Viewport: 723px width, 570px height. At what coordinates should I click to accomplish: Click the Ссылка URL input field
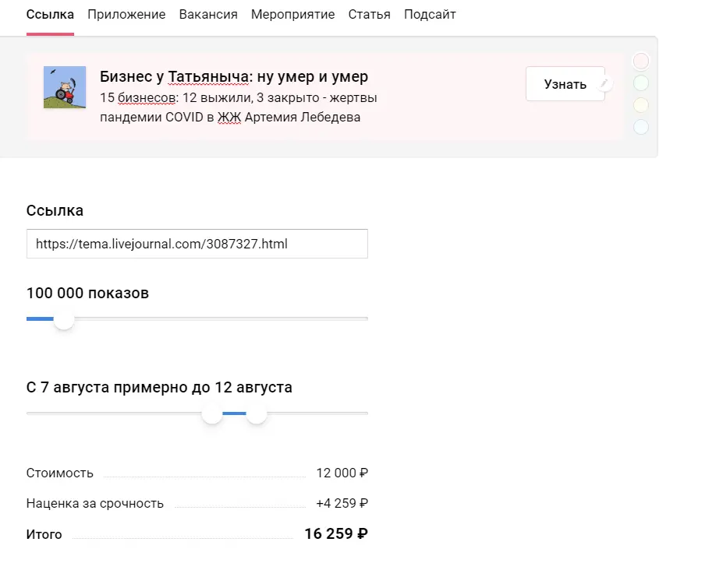(x=197, y=244)
